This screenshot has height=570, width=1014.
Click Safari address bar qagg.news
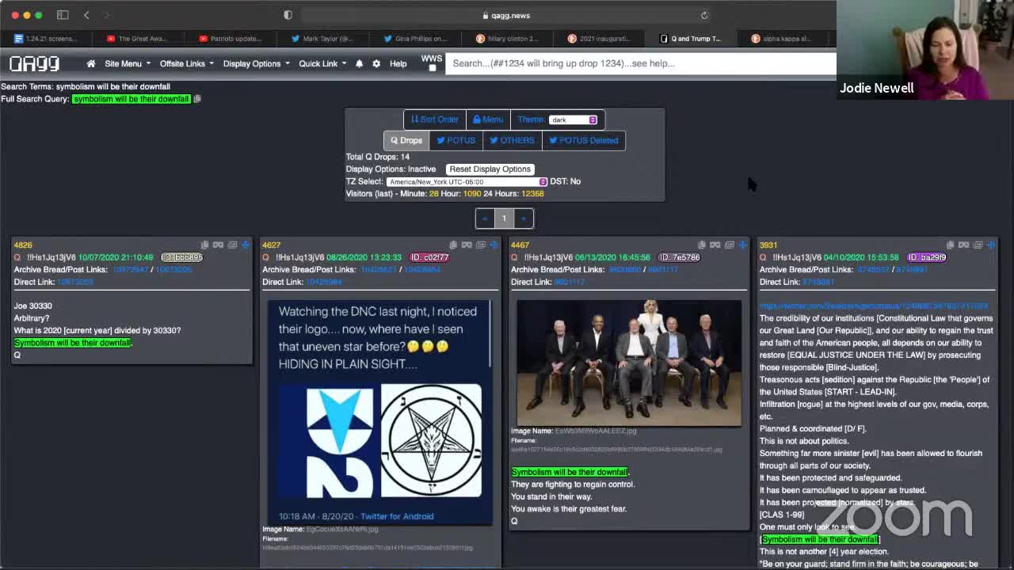point(506,15)
